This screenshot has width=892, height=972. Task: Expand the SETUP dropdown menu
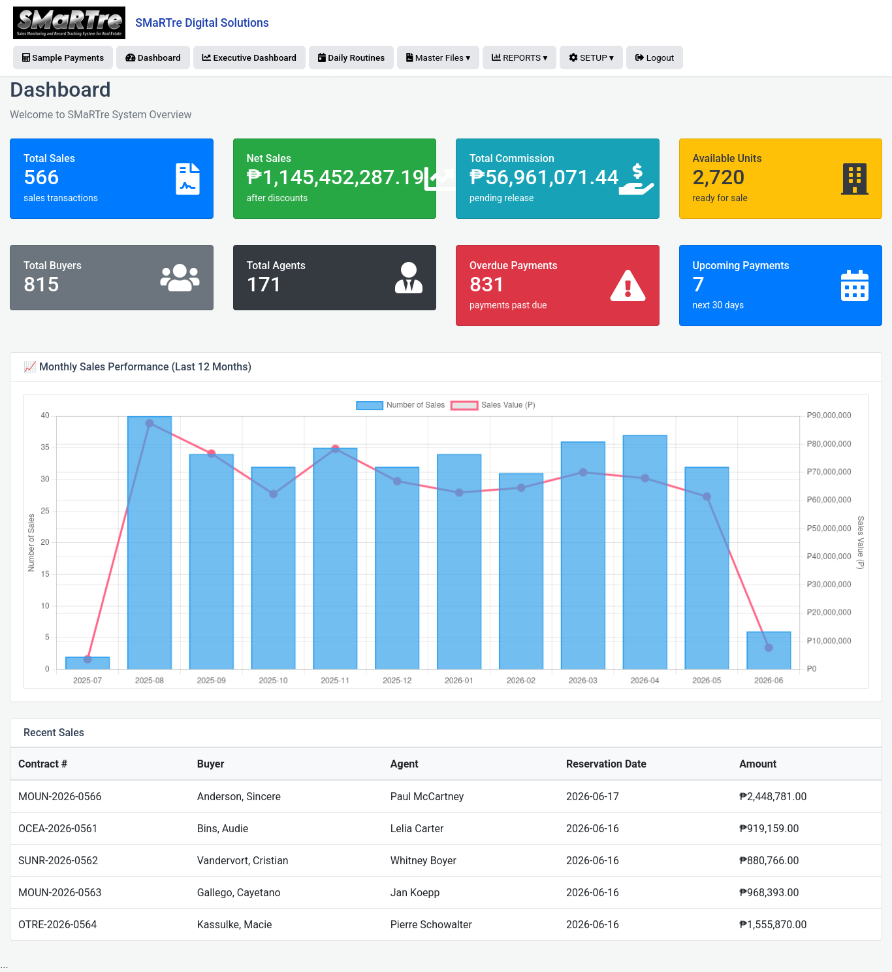coord(592,57)
